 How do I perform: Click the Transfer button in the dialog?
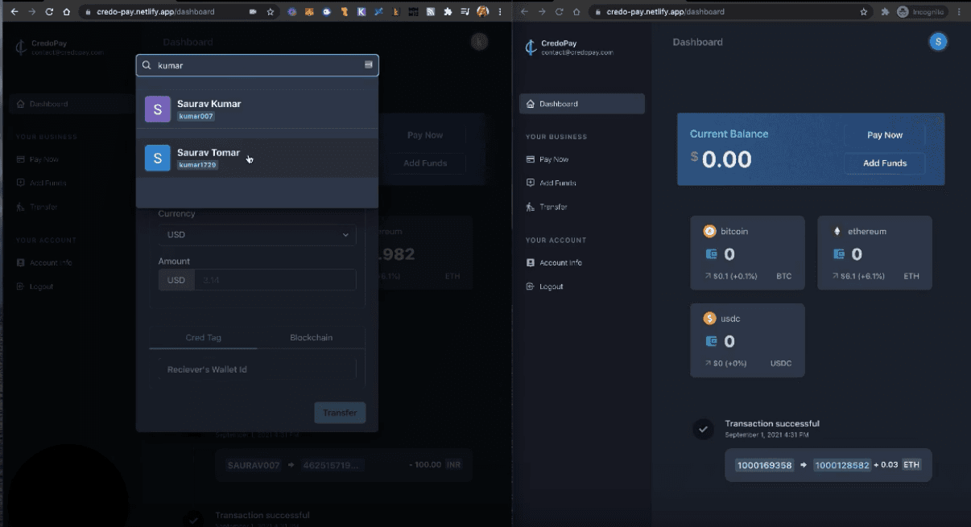click(x=340, y=413)
